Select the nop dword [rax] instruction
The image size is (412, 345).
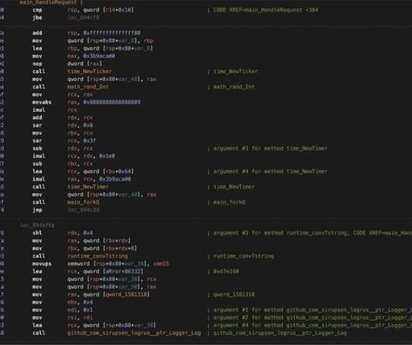(x=67, y=64)
